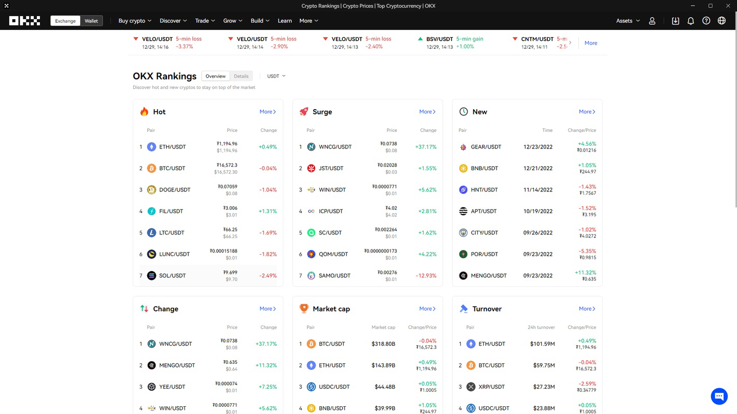
Task: Click the Market cap trophy icon
Action: click(304, 308)
